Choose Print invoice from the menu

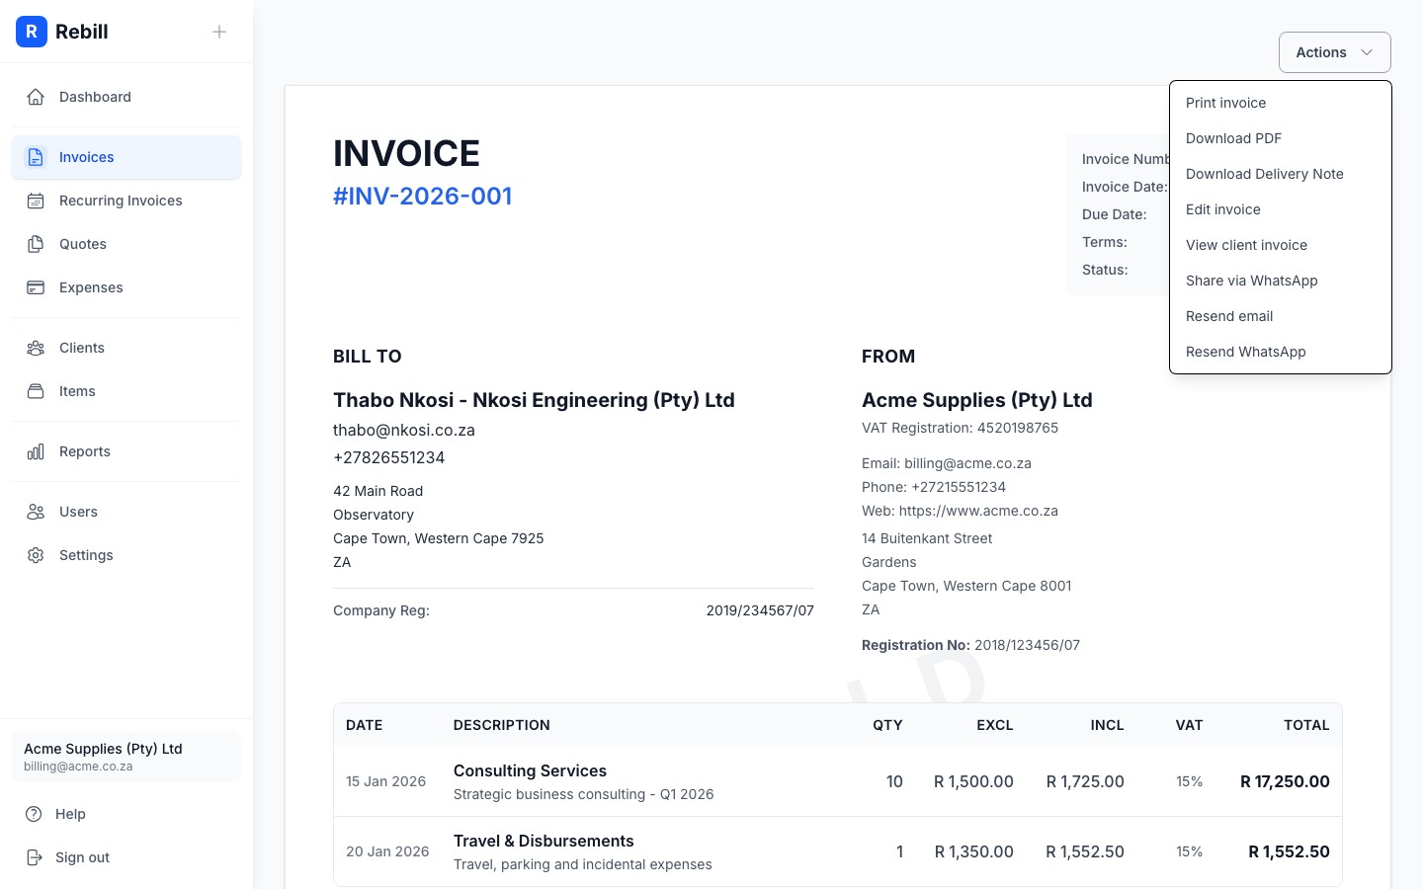[x=1225, y=103]
